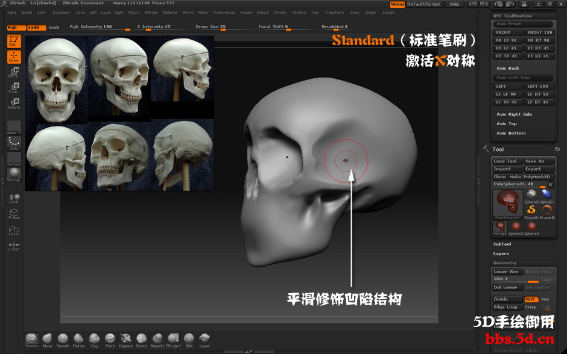Select the Pinch brush icon
Screen dimensions: 567x354
110,341
